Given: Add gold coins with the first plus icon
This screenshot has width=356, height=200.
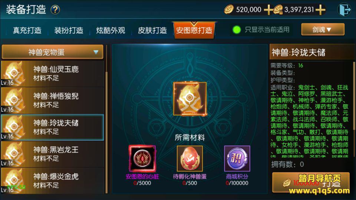Looking at the screenshot, I should coord(268,10).
